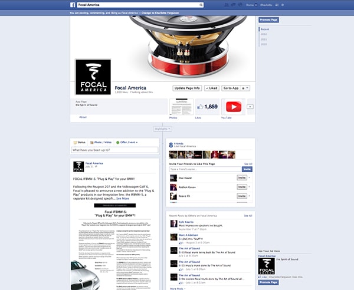Click the Go to App button
Image resolution: width=354 pixels, height=290 pixels.
(x=231, y=88)
